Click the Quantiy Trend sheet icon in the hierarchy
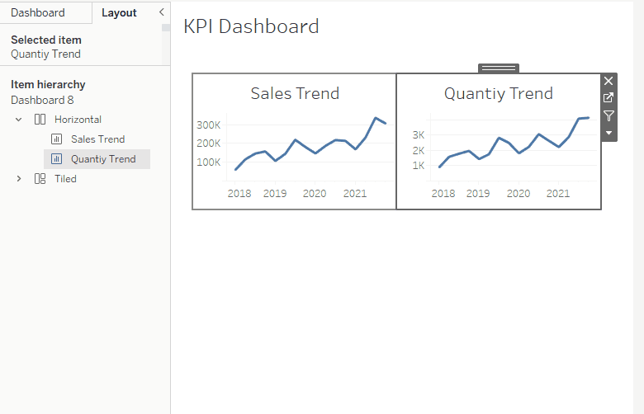Image resolution: width=644 pixels, height=414 pixels. [56, 159]
